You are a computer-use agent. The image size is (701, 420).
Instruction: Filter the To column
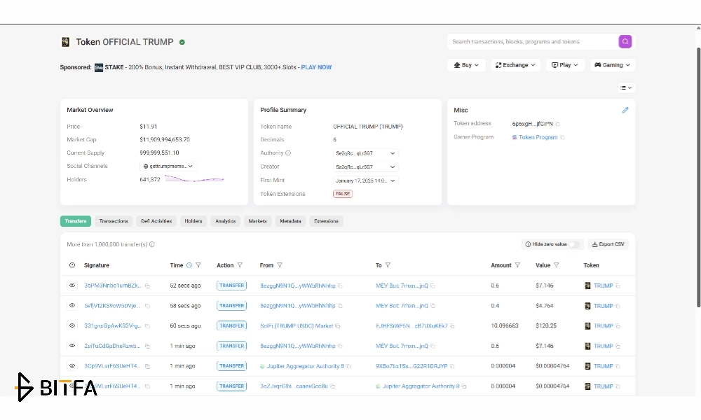[388, 265]
